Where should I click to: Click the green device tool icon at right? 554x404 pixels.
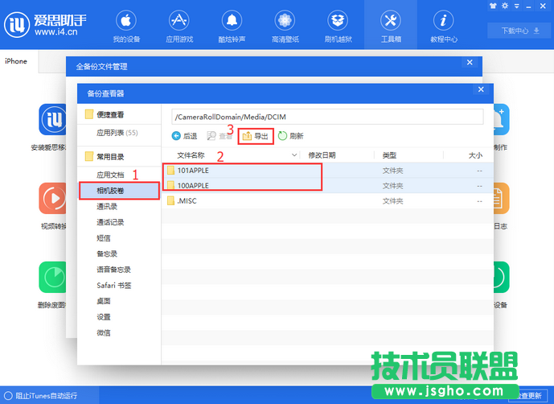point(502,277)
